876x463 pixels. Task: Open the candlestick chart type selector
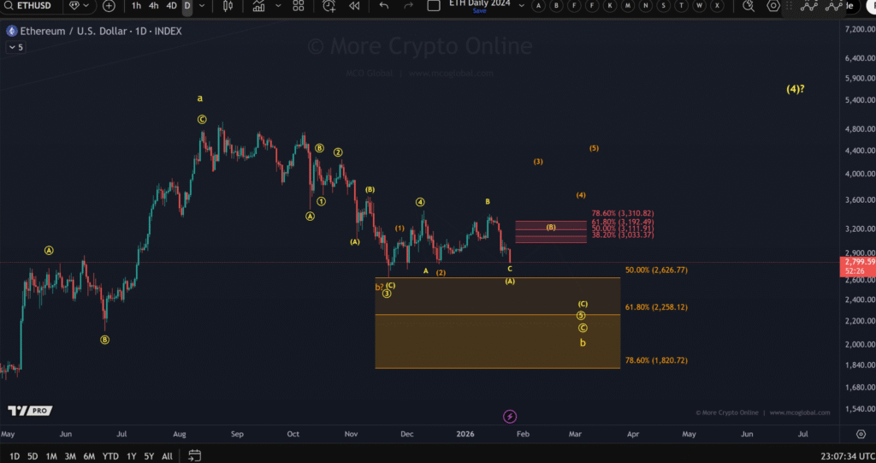click(x=228, y=5)
